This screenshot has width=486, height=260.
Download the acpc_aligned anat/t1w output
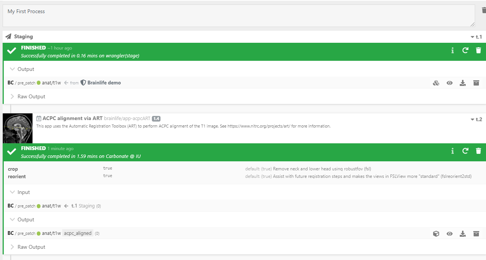(x=463, y=233)
